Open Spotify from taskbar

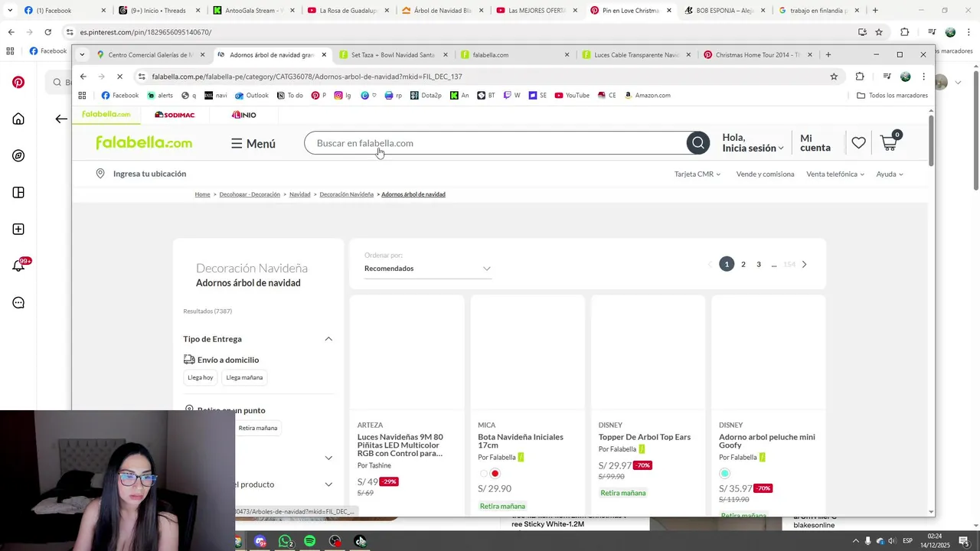[x=309, y=541]
